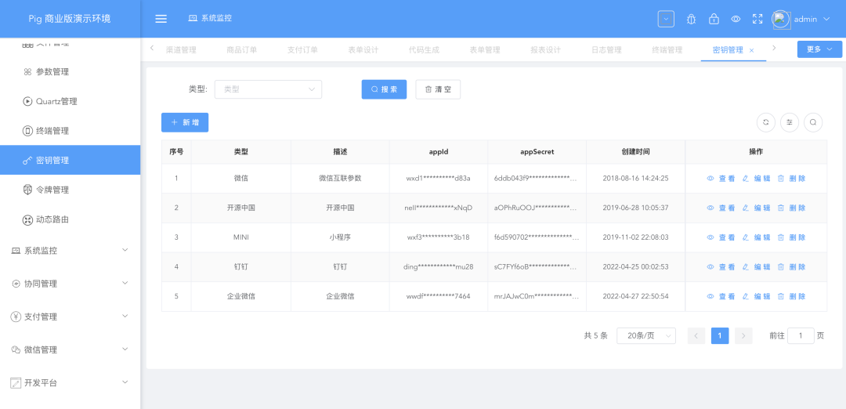Open the small dropdown box in header
Viewport: 846px width, 409px height.
tap(666, 19)
